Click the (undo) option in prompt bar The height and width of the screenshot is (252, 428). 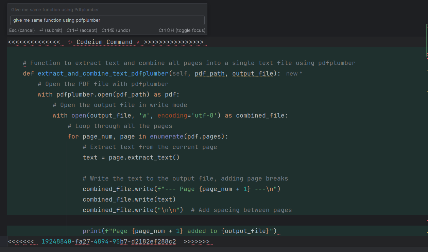(x=116, y=30)
